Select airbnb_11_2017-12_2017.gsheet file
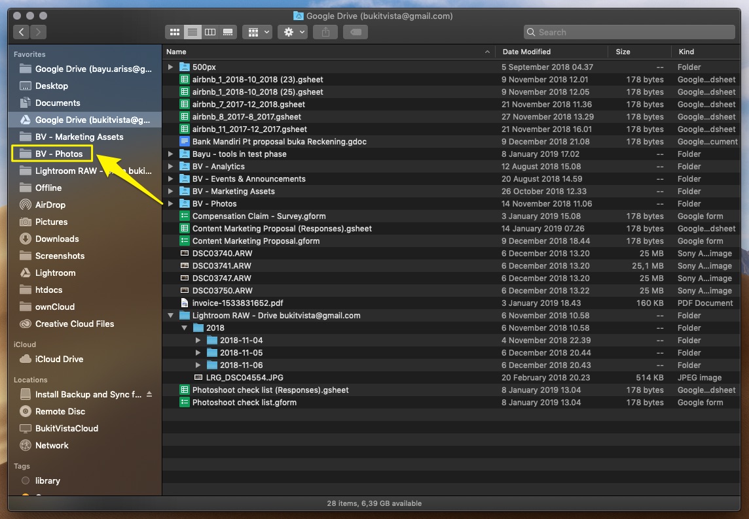This screenshot has height=519, width=749. [x=451, y=129]
